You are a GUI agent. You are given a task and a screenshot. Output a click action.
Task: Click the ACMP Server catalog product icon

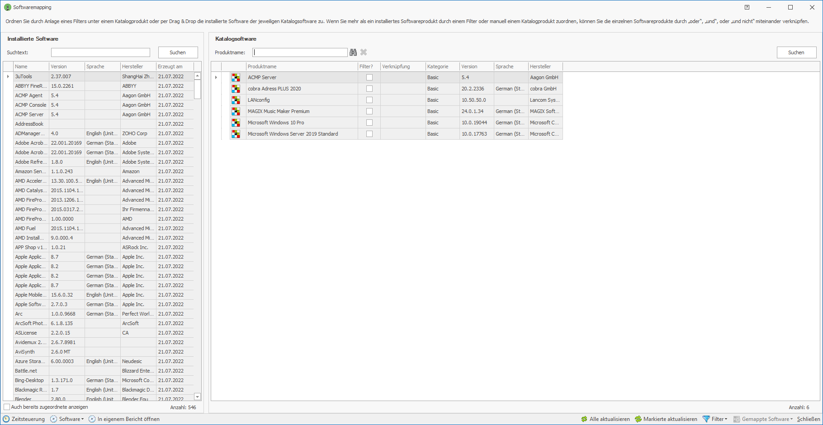(236, 77)
